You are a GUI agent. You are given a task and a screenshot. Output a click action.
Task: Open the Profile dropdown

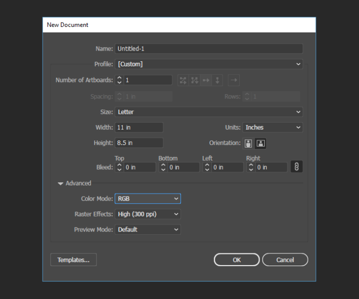[x=208, y=64]
